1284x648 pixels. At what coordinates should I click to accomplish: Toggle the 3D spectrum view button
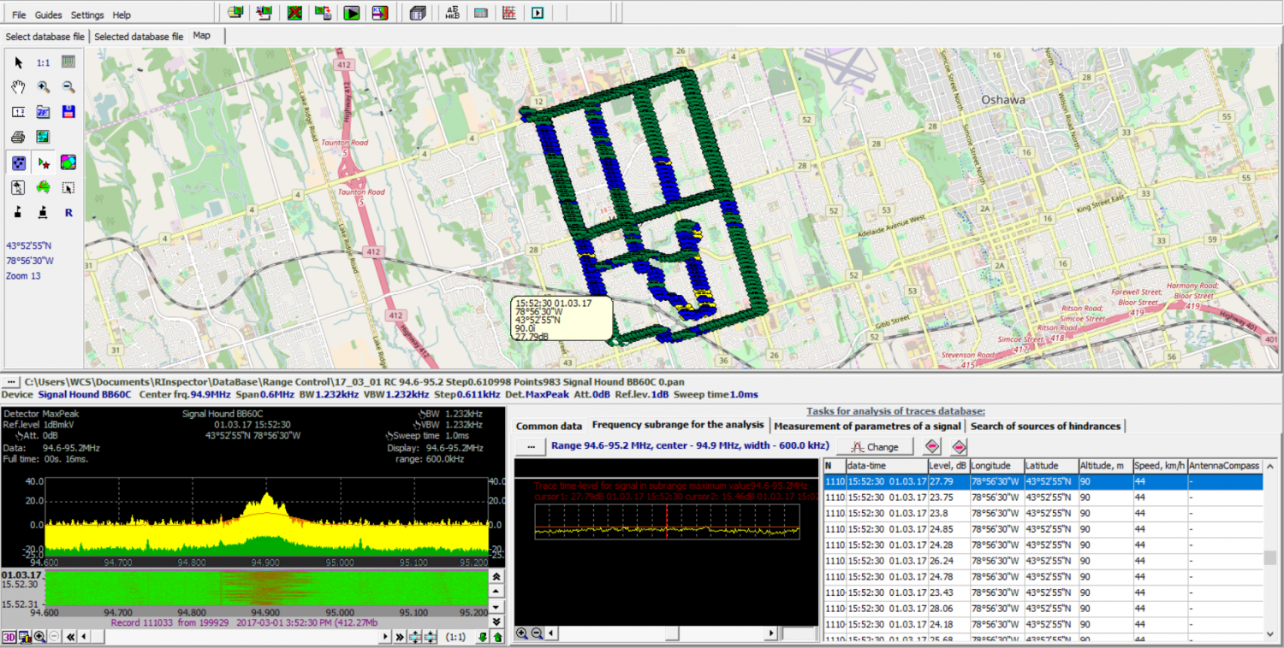point(9,637)
